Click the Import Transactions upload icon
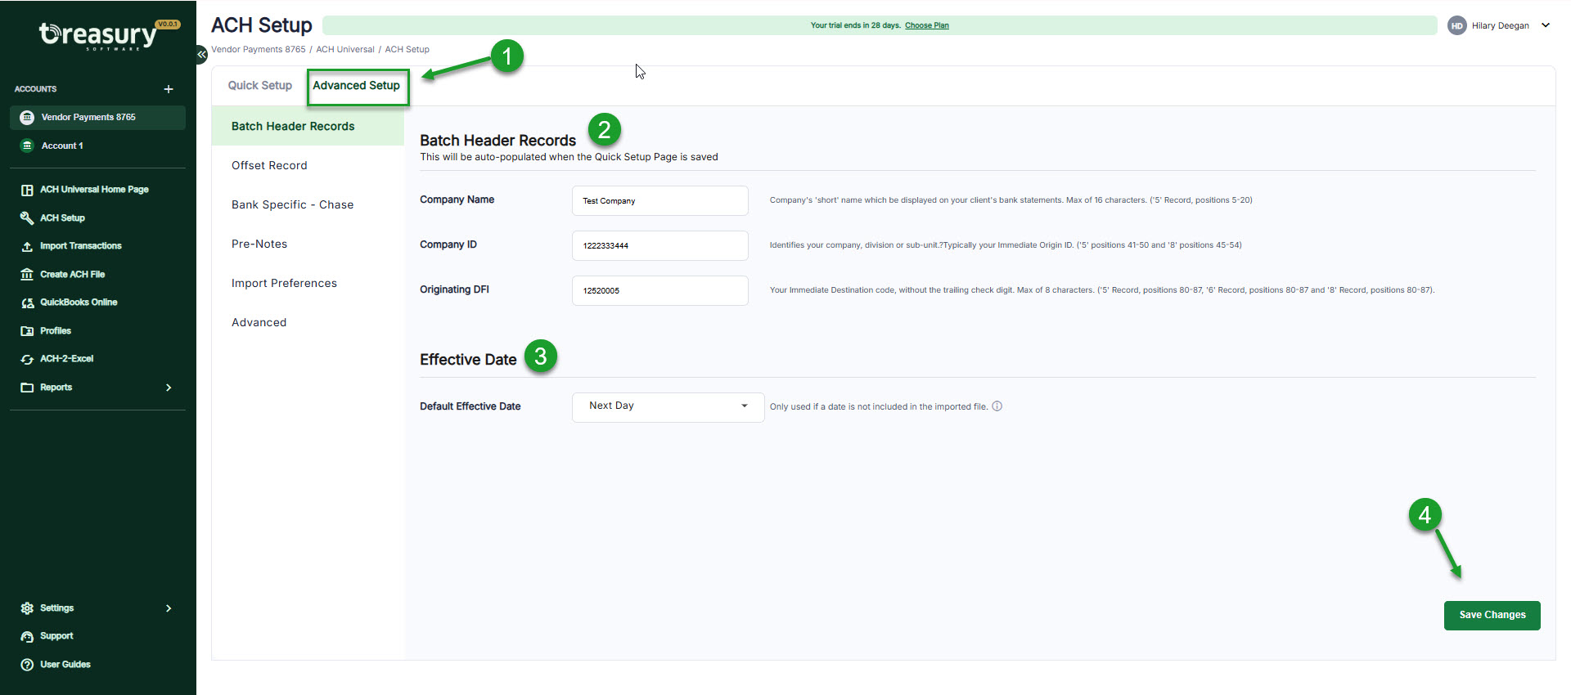This screenshot has height=695, width=1571. [x=27, y=246]
